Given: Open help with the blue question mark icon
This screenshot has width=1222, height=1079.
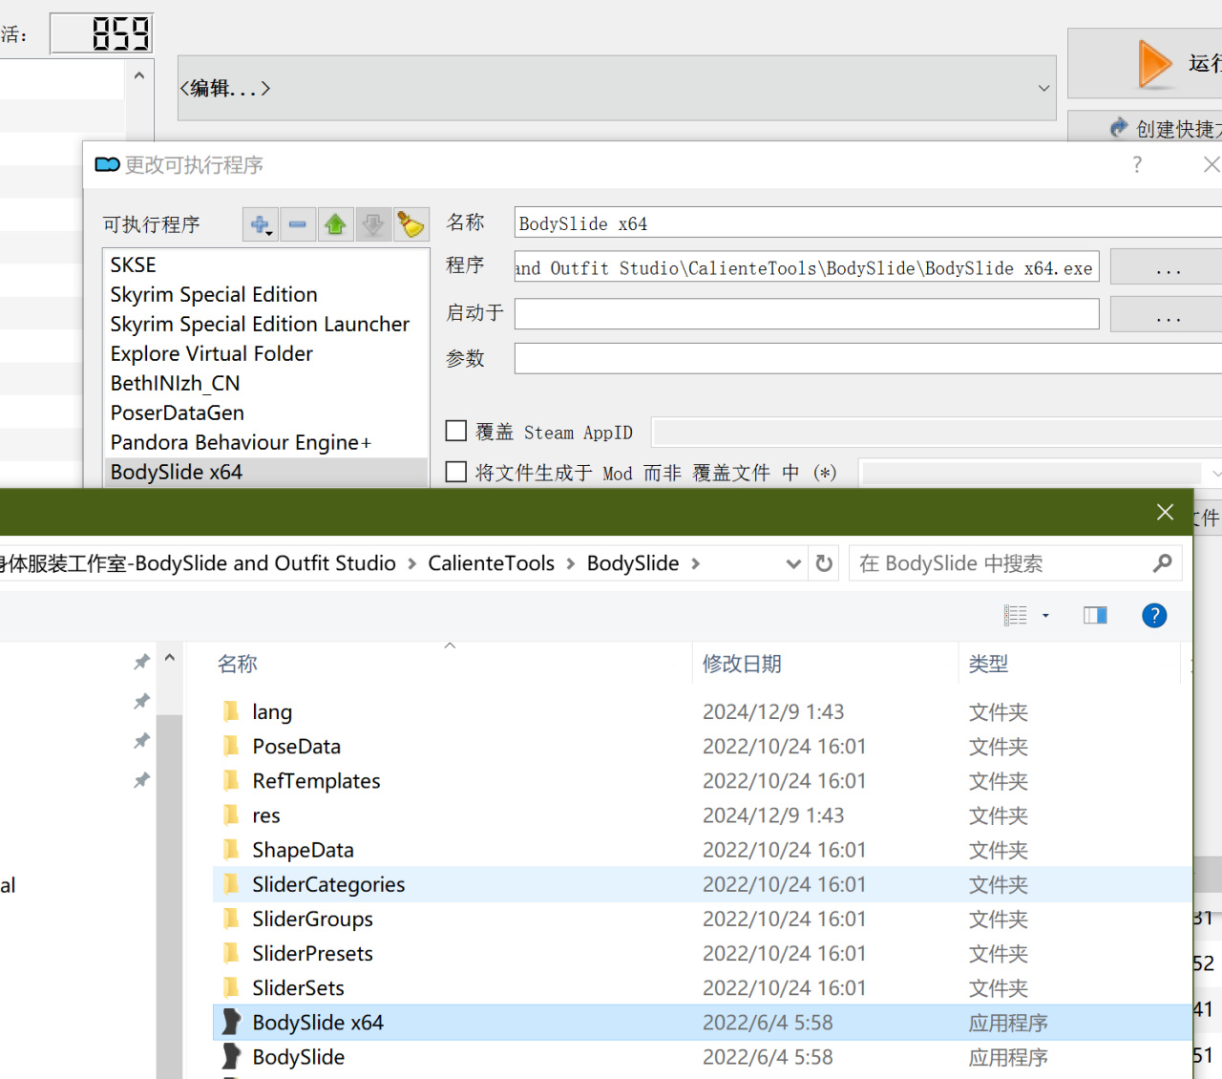Looking at the screenshot, I should click(x=1154, y=616).
